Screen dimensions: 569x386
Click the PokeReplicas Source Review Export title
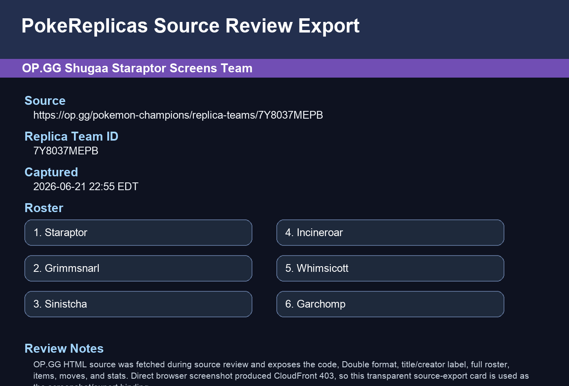(190, 26)
